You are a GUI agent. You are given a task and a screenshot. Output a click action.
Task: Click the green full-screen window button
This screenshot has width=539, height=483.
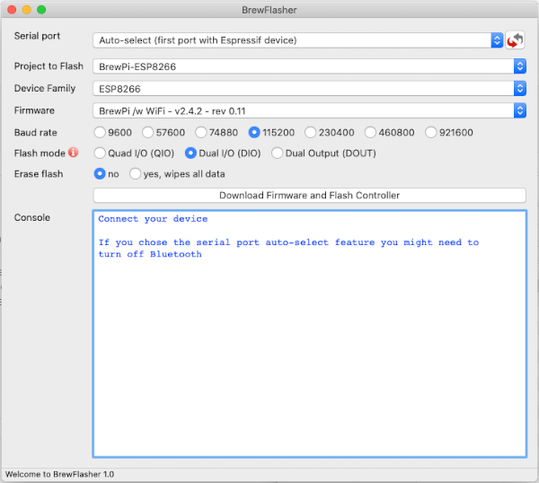coord(41,10)
